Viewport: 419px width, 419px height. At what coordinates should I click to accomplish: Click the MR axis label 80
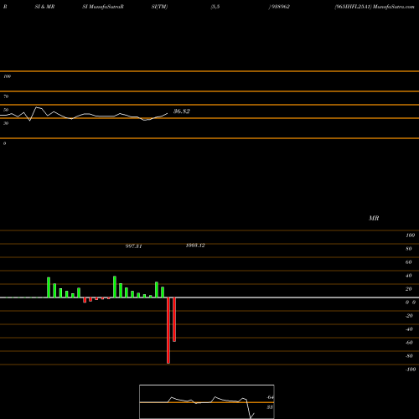409,249
